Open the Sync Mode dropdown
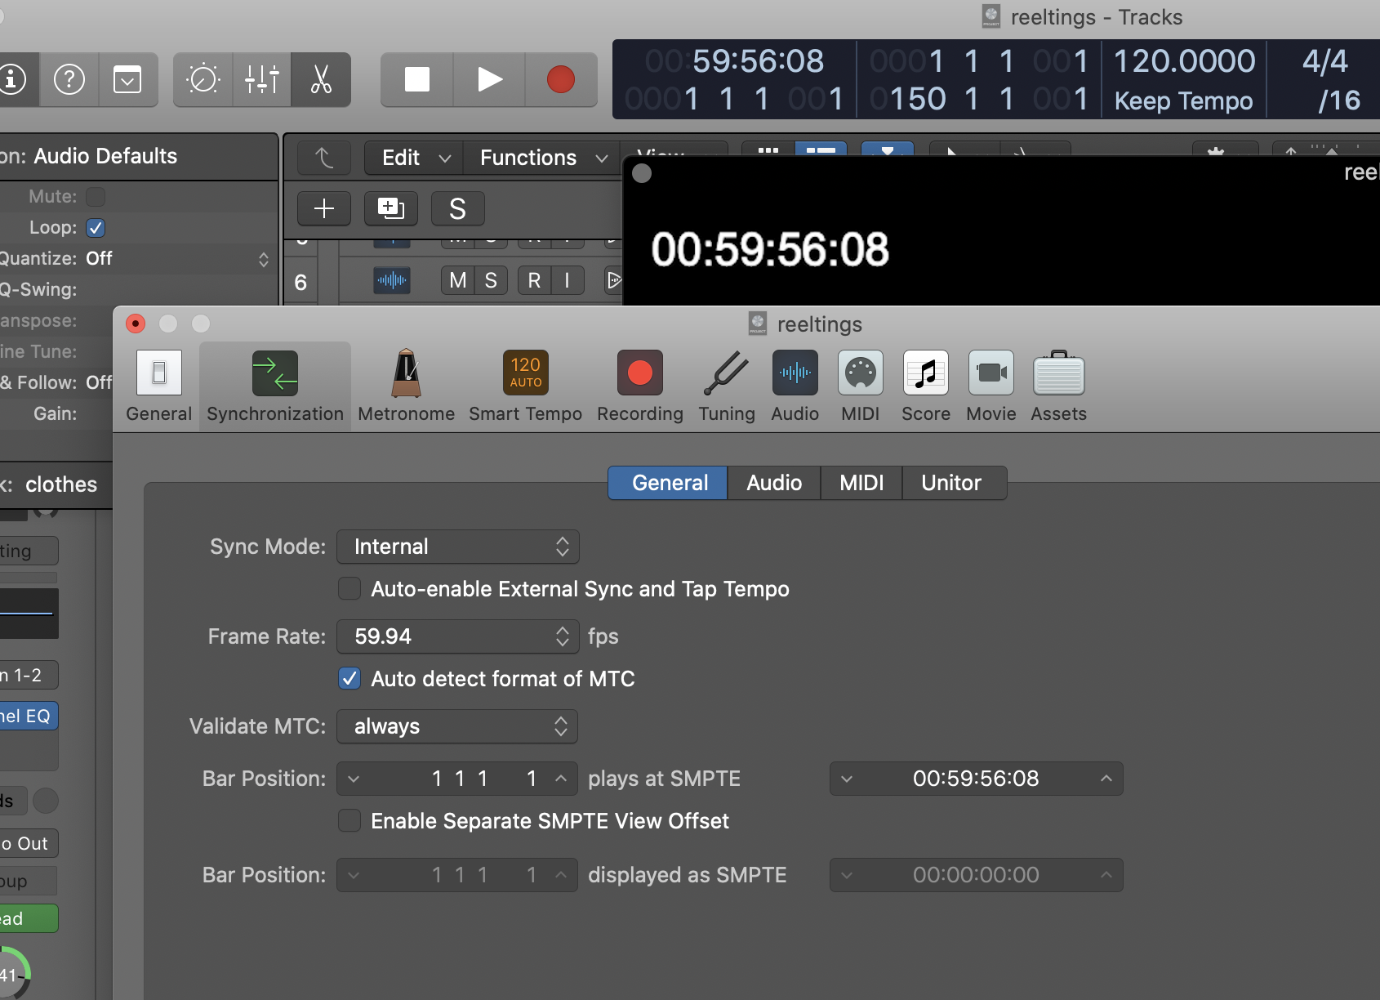1380x1000 pixels. click(457, 547)
